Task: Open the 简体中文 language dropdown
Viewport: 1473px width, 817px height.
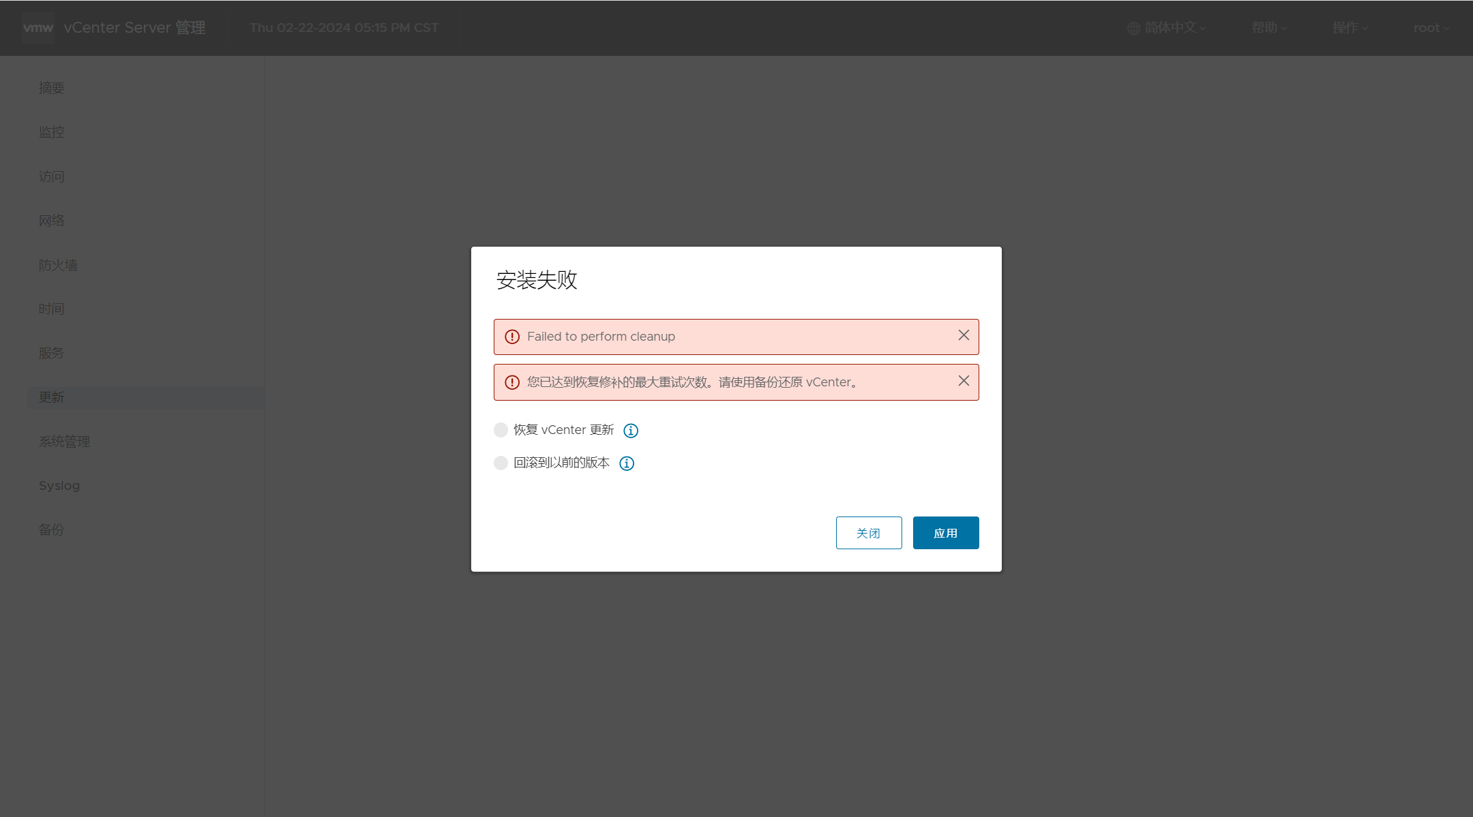Action: [x=1167, y=28]
